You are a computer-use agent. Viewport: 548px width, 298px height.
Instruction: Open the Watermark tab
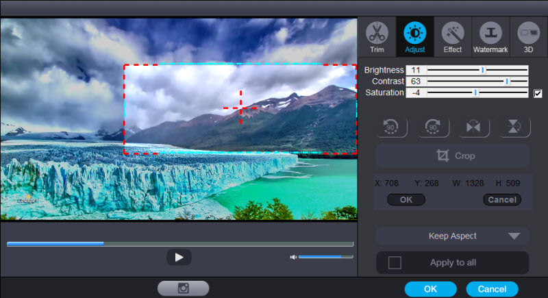pyautogui.click(x=490, y=37)
